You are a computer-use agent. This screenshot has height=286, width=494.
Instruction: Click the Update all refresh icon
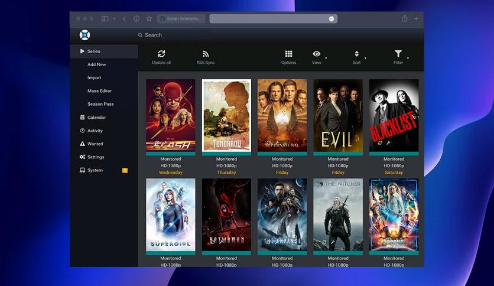pyautogui.click(x=161, y=54)
